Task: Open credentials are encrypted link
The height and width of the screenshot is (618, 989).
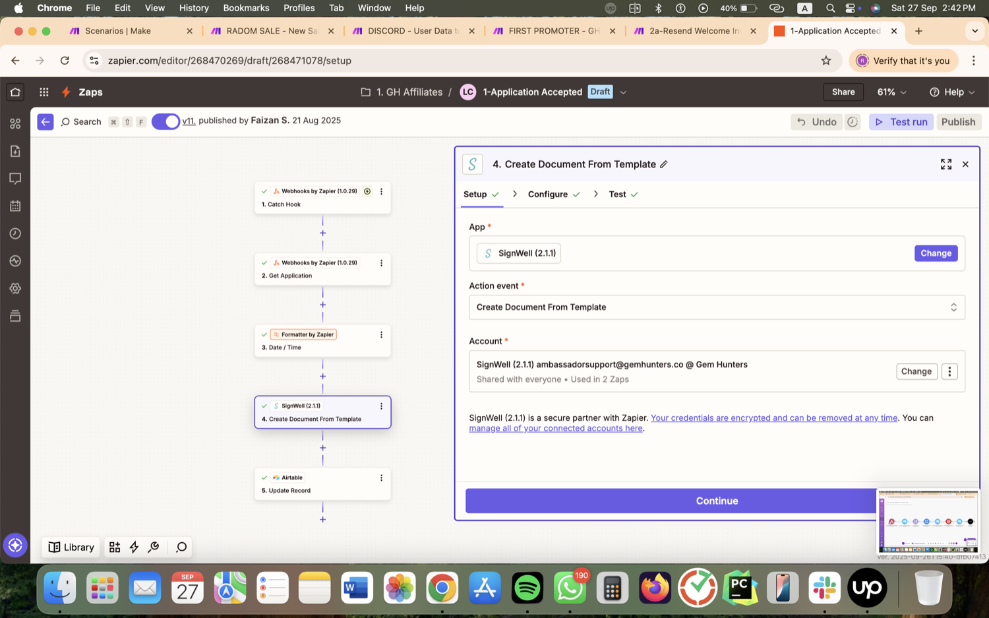Action: click(773, 418)
